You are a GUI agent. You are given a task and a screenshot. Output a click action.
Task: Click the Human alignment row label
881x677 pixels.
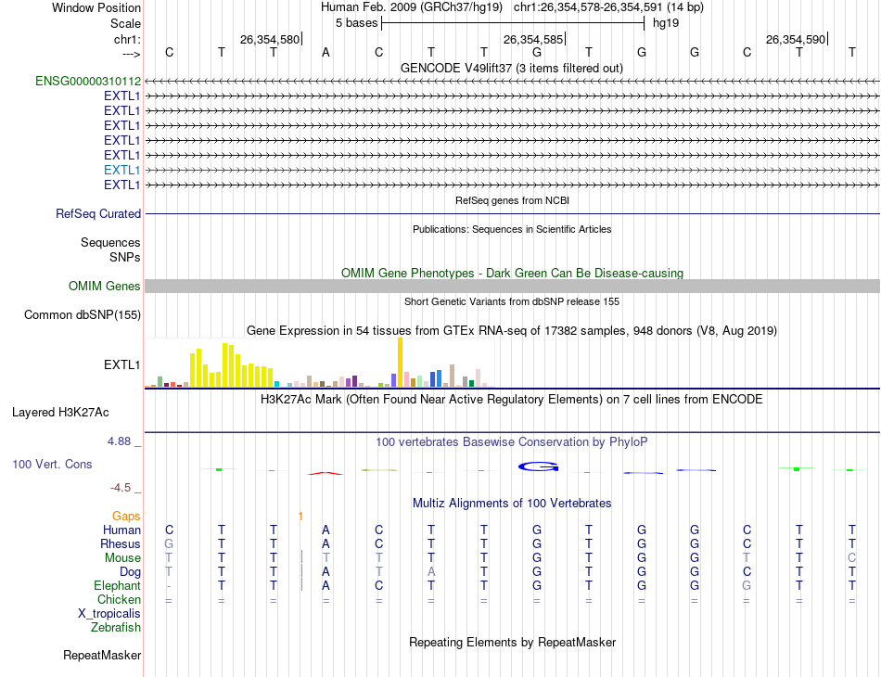[121, 530]
